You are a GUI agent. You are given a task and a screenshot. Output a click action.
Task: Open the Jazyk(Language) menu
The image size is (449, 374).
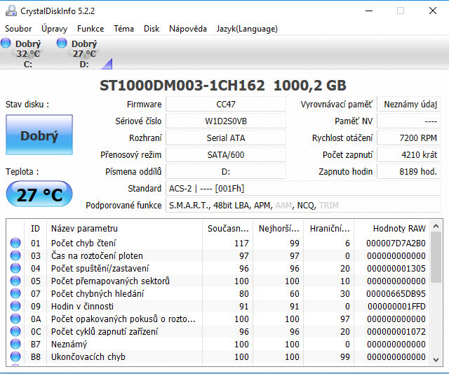pos(247,29)
